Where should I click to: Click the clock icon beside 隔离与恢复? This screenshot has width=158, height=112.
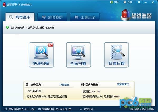tap(83, 85)
